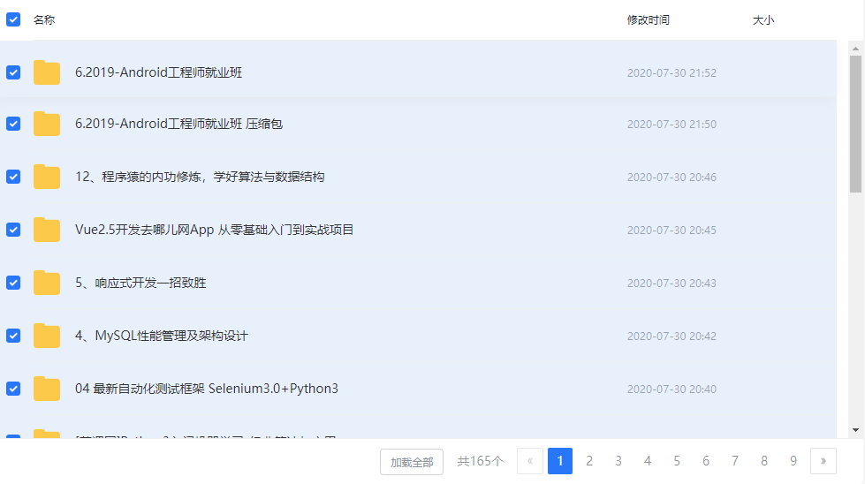Go to previous page with « arrow
865x484 pixels.
529,461
